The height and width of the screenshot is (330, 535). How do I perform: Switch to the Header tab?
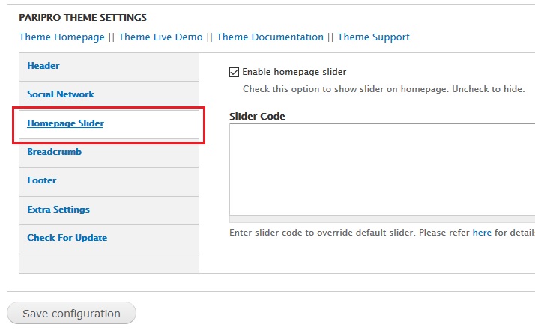coord(43,66)
